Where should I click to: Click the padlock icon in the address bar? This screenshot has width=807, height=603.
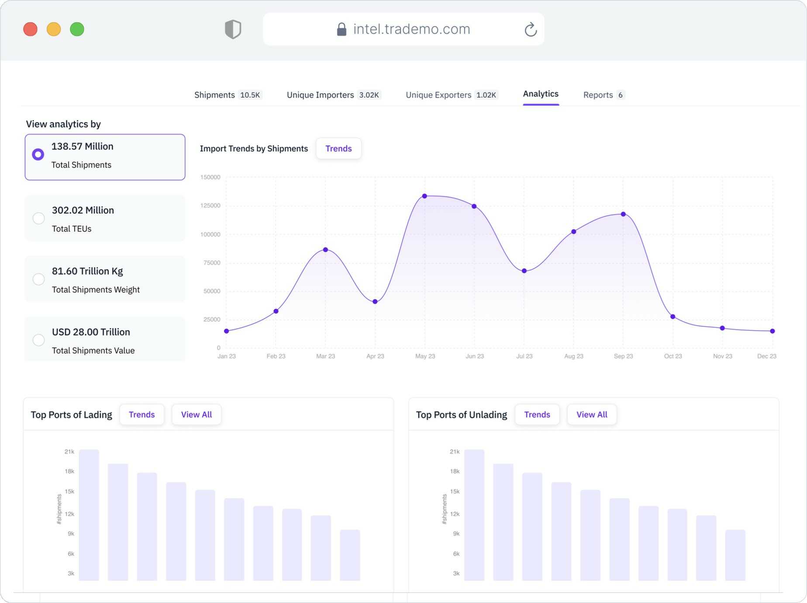point(341,29)
